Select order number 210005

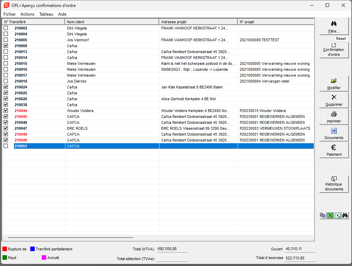(21, 40)
